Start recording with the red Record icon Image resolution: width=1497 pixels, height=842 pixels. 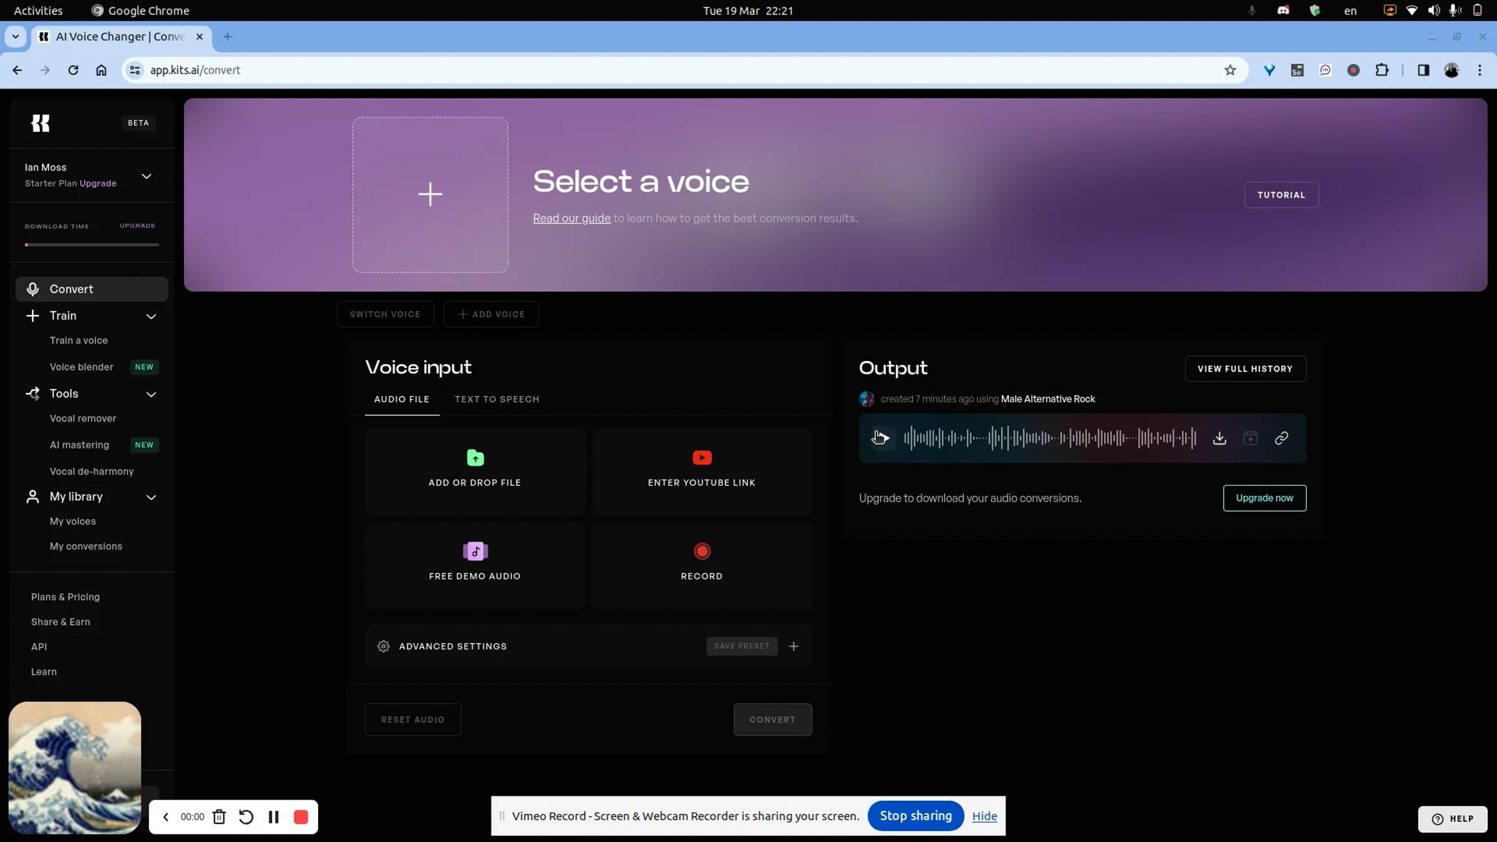coord(702,551)
